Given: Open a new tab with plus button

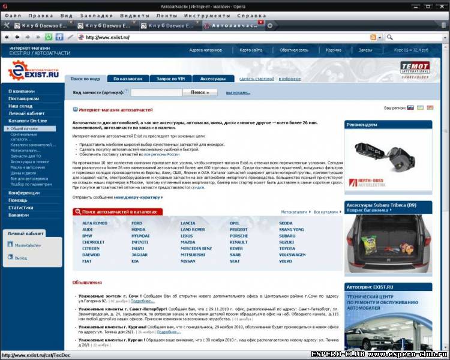Looking at the screenshot, I should point(270,26).
